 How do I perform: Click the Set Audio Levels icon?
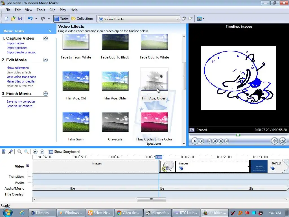pos(4,152)
